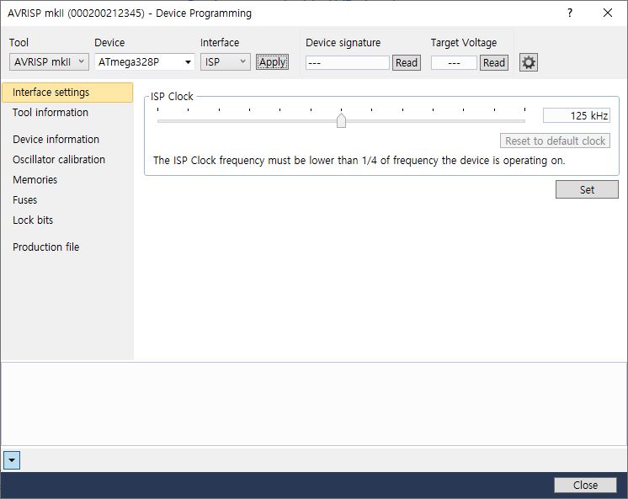Open the Device information page
The height and width of the screenshot is (499, 628).
[56, 140]
